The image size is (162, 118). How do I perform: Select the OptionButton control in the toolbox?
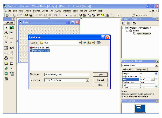click(12, 43)
